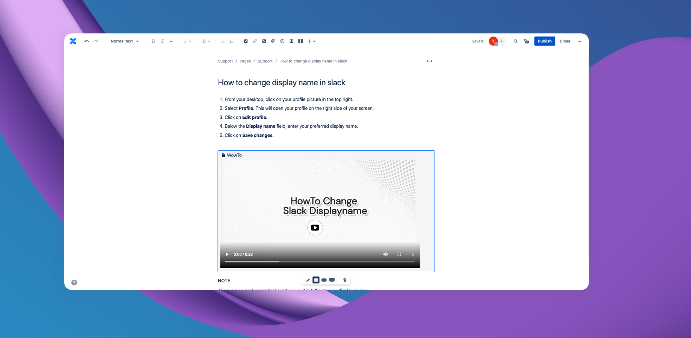691x338 pixels.
Task: Toggle italic formatting
Action: 163,41
